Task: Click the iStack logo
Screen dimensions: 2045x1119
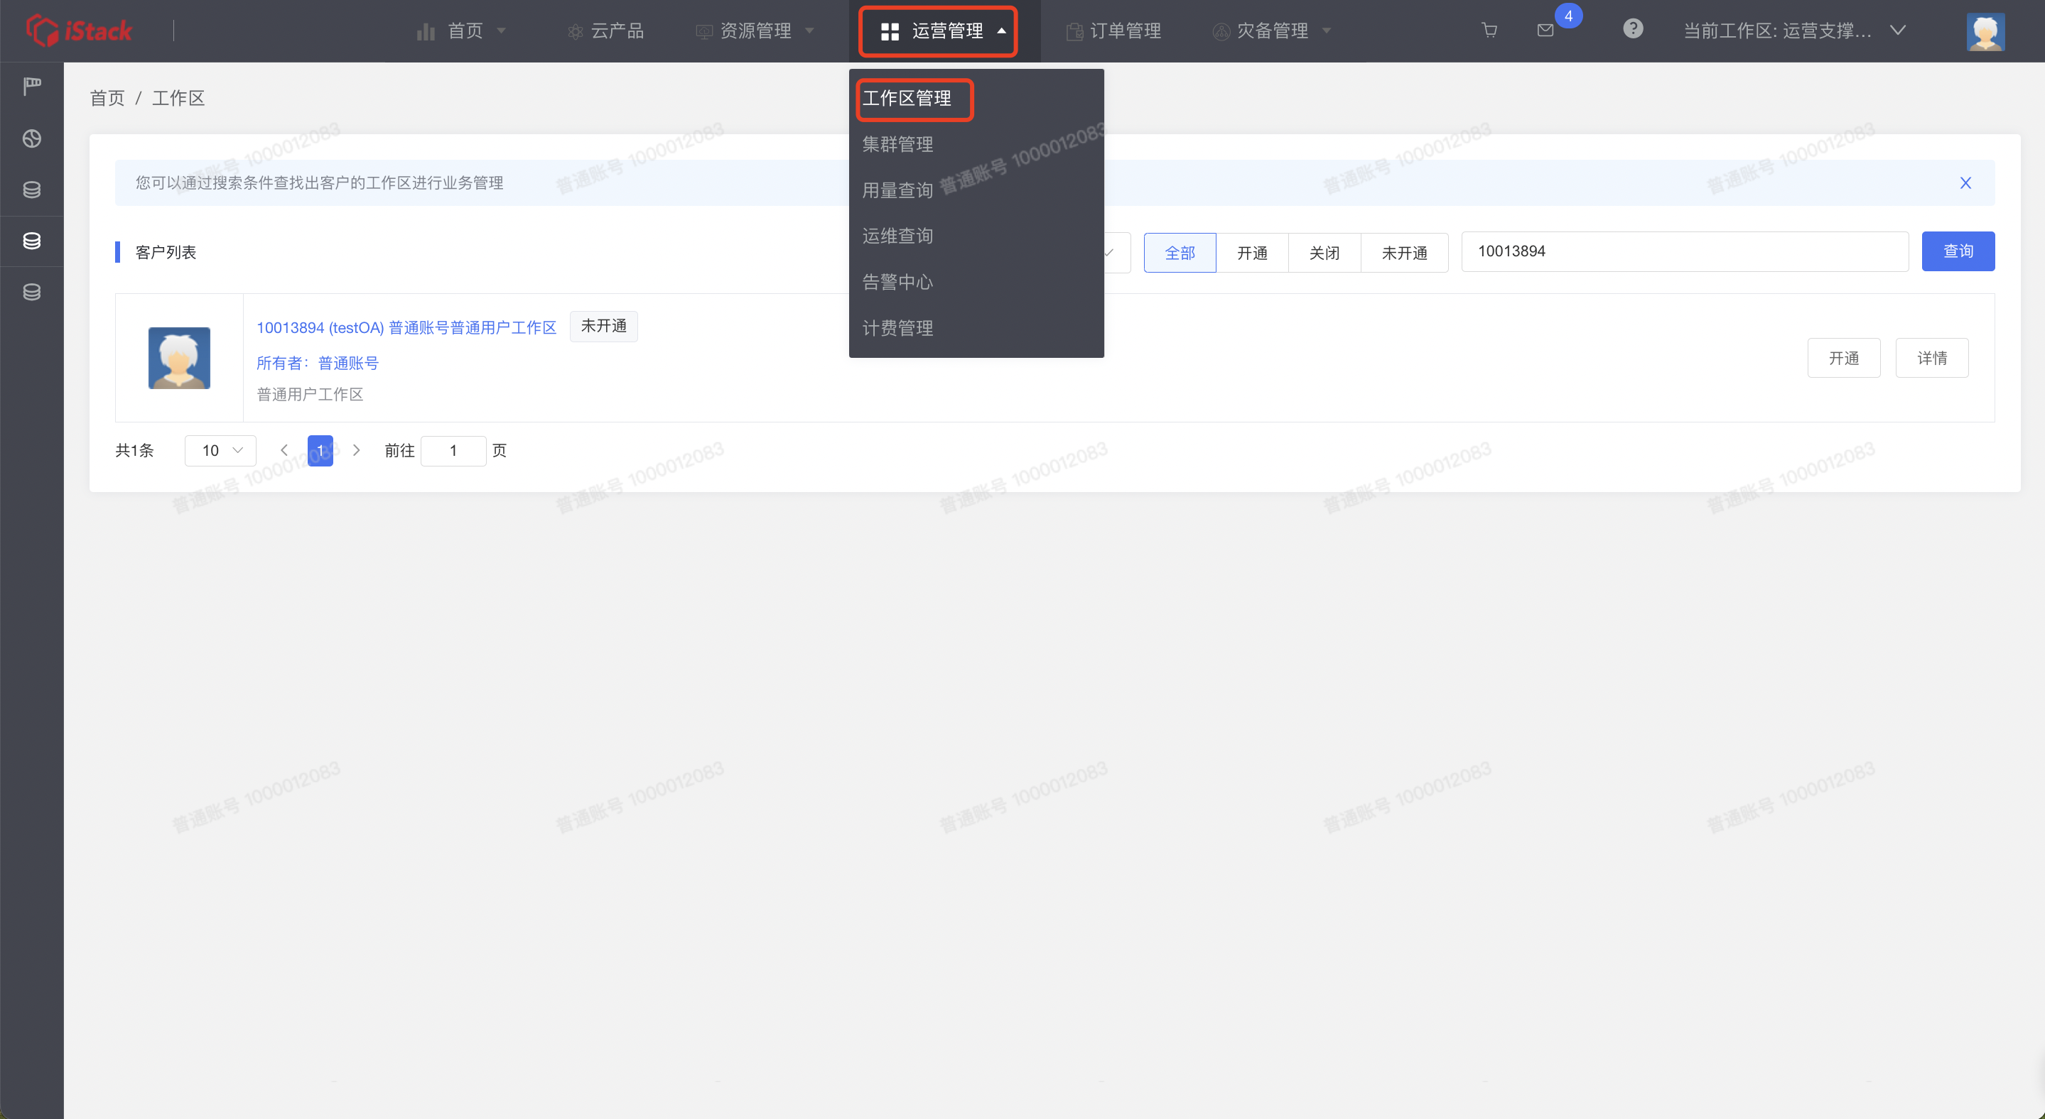Action: pyautogui.click(x=80, y=31)
